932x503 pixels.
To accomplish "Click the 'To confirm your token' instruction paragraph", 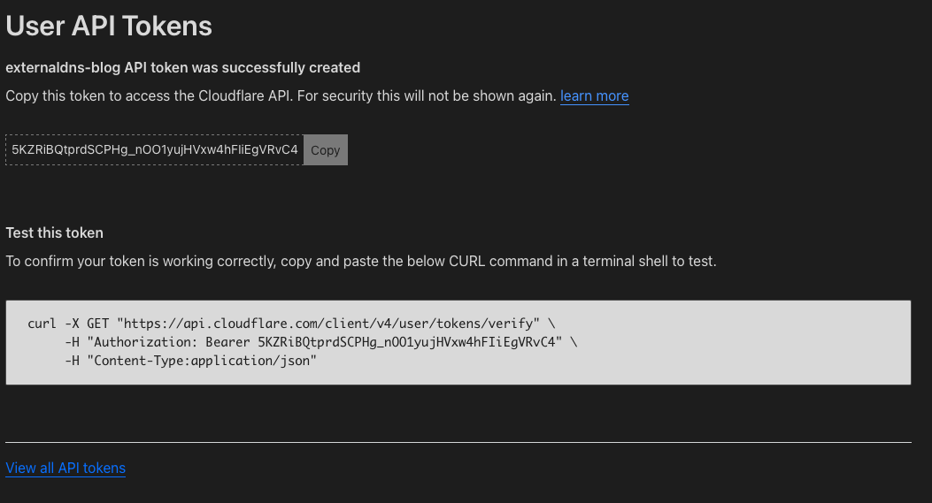I will click(361, 262).
